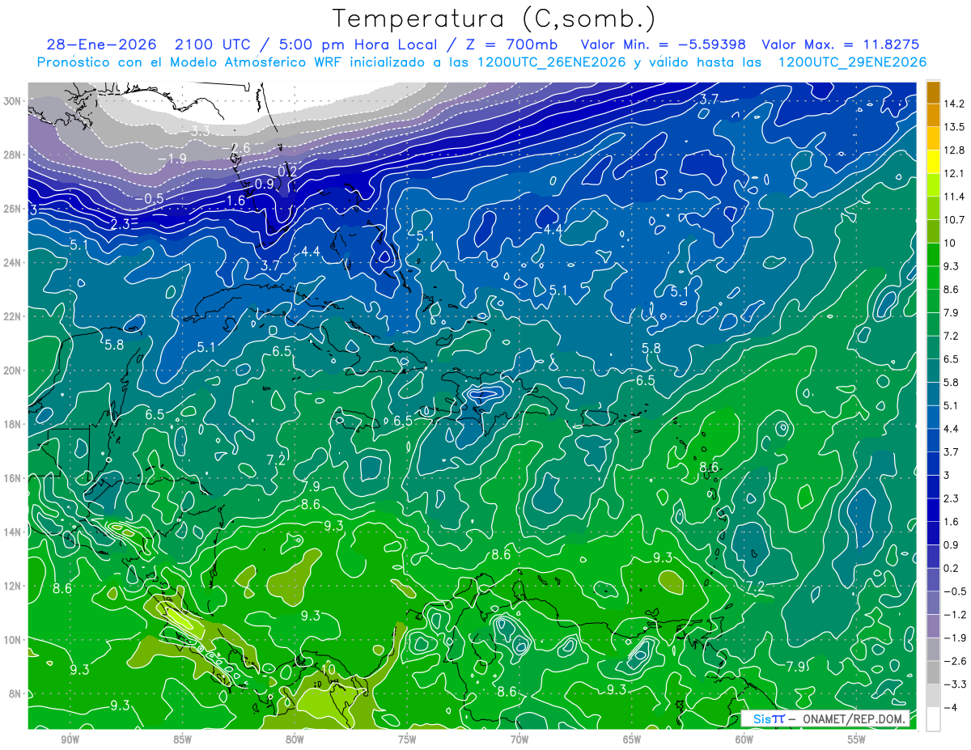
Task: Click the '12.8' color scale label
Action: point(954,150)
